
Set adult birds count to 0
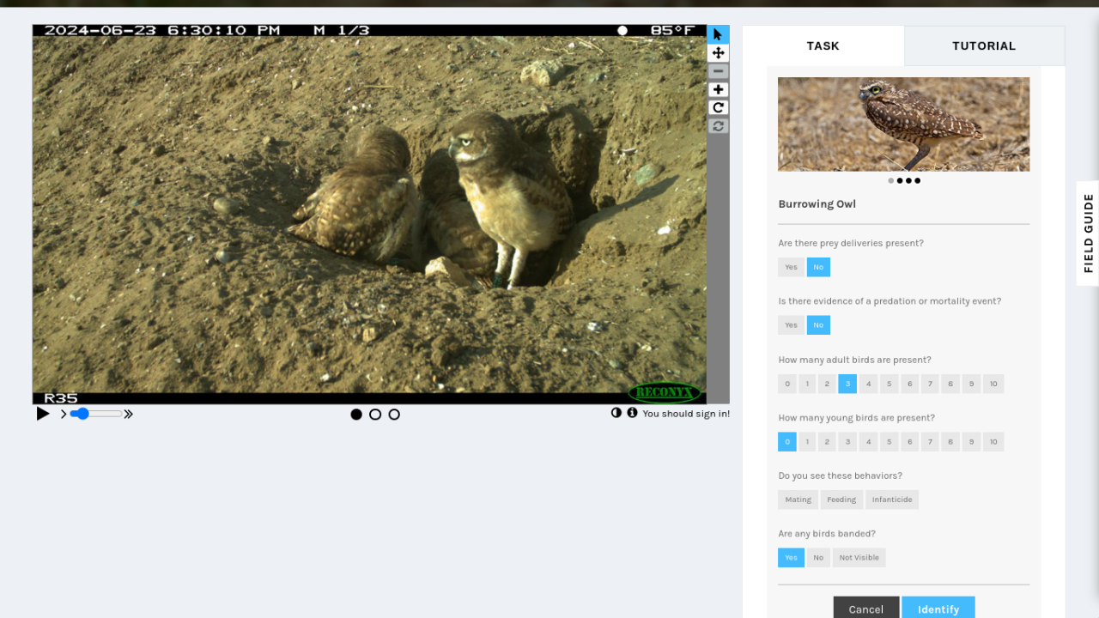pos(787,384)
